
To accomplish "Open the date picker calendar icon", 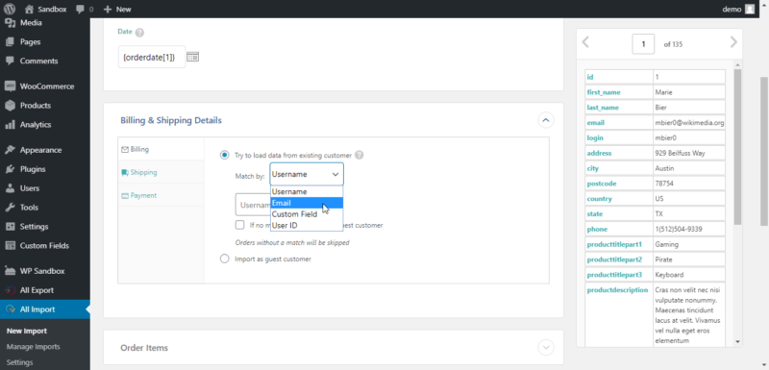I will (193, 57).
